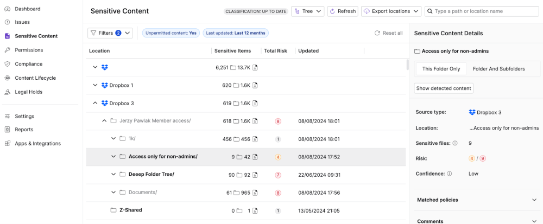Open Reports from sidebar
Image resolution: width=543 pixels, height=224 pixels.
[x=24, y=130]
